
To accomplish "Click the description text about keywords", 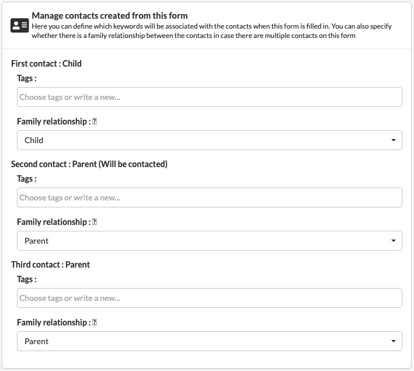I will (211, 31).
